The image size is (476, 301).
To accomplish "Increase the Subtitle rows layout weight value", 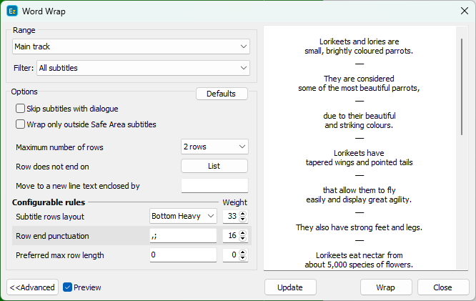I will [244, 213].
